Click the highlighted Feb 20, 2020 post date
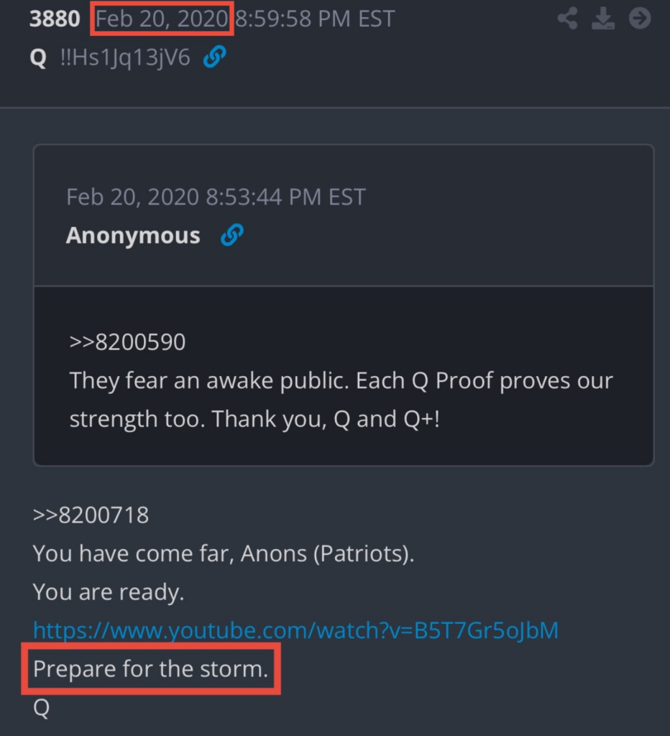This screenshot has width=670, height=736. point(162,19)
